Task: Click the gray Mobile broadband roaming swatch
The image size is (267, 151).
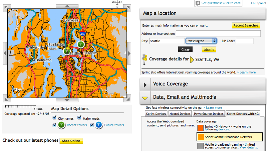Action: pyautogui.click(x=201, y=146)
